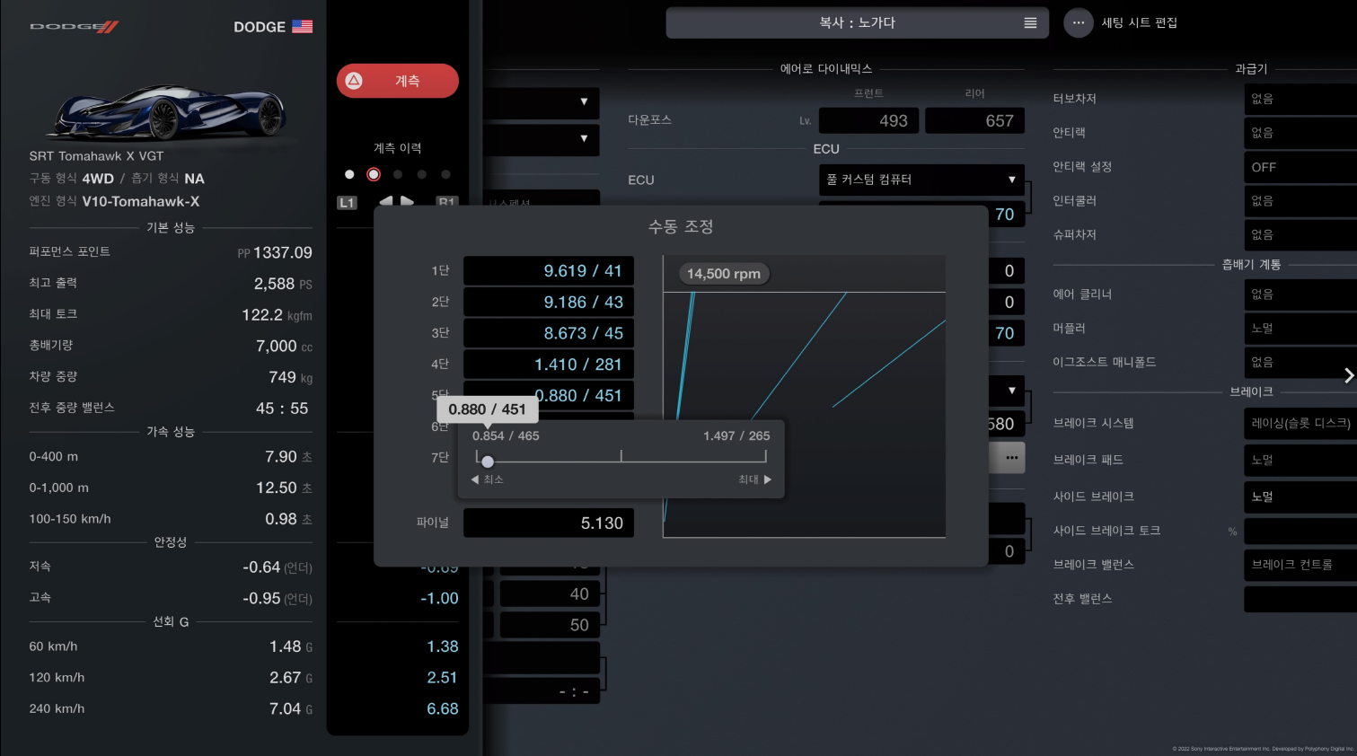The height and width of the screenshot is (756, 1357).
Task: Click the ◀ 최소 arrow under the slider
Action: (487, 479)
